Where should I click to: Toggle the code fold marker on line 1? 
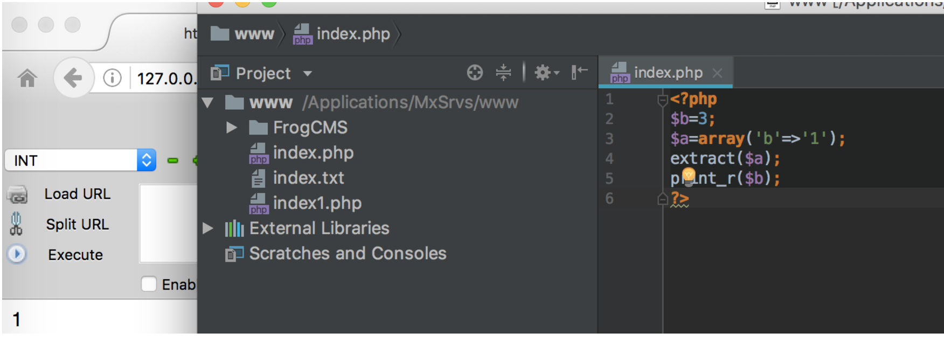(x=662, y=99)
